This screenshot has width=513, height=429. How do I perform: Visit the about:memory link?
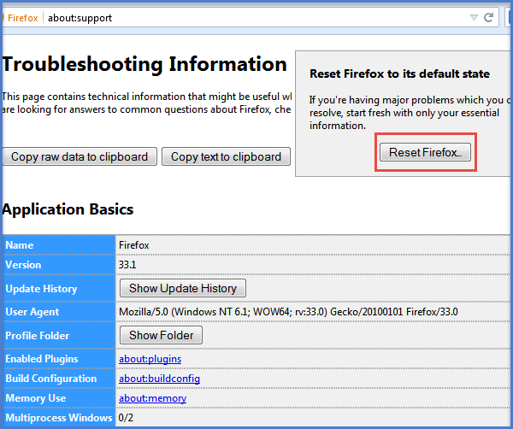(152, 398)
